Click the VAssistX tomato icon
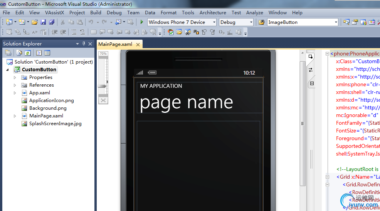 171,32
